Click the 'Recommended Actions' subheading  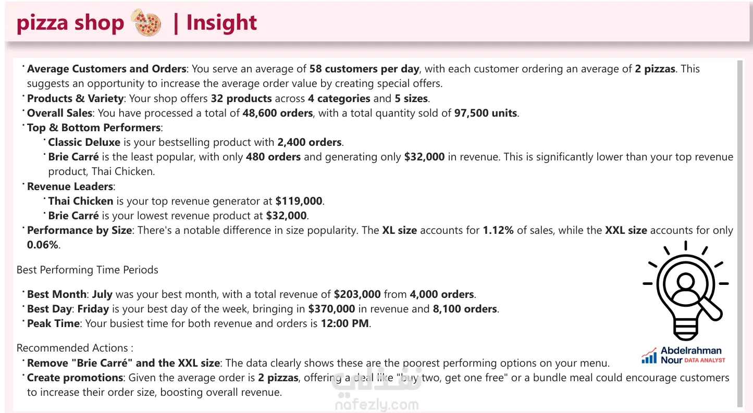coord(75,348)
